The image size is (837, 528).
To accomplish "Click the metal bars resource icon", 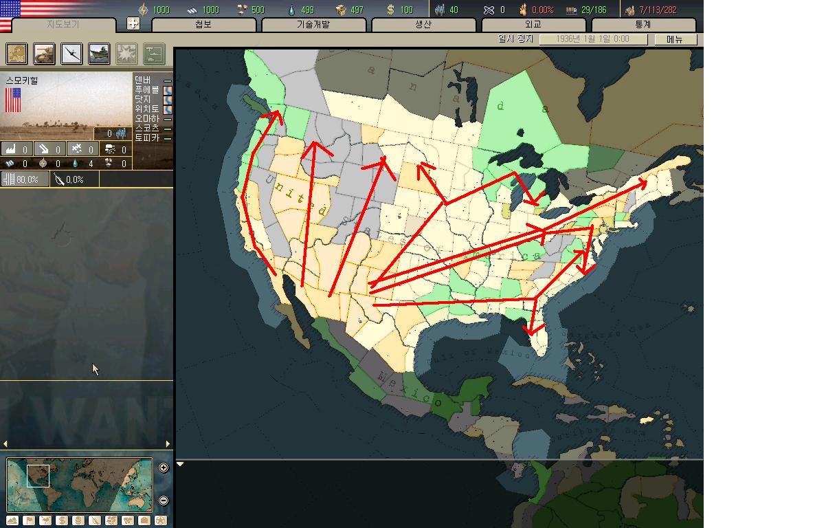I will (x=192, y=10).
